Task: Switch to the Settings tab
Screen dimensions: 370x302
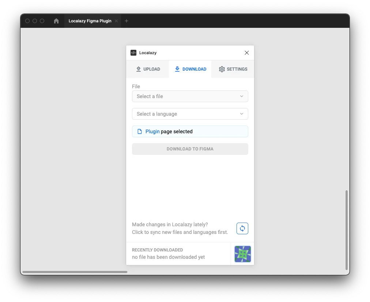Action: [x=233, y=69]
